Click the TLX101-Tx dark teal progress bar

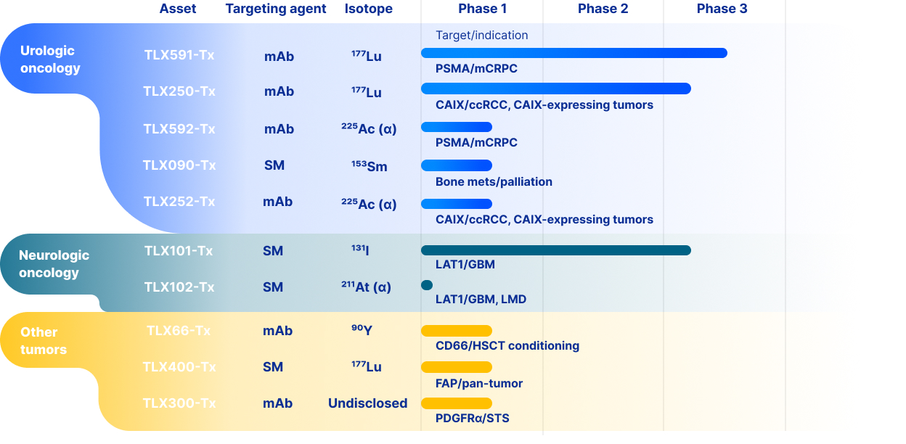[555, 250]
